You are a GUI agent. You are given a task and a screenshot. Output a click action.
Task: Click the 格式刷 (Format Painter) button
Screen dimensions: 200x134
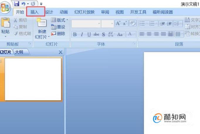[x=22, y=33]
